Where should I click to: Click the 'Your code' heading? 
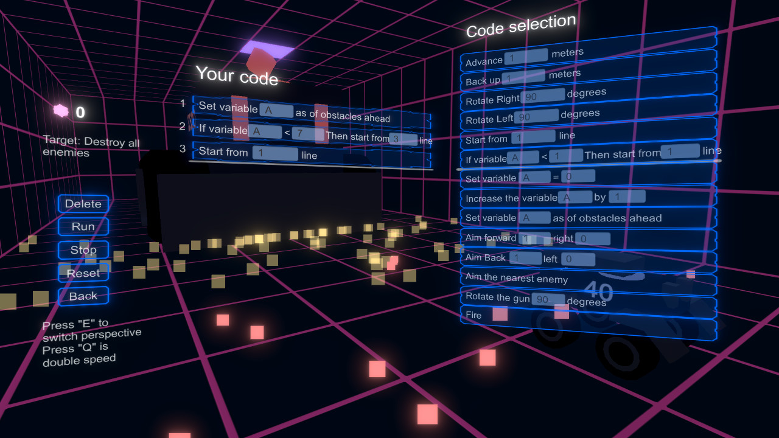[x=237, y=75]
